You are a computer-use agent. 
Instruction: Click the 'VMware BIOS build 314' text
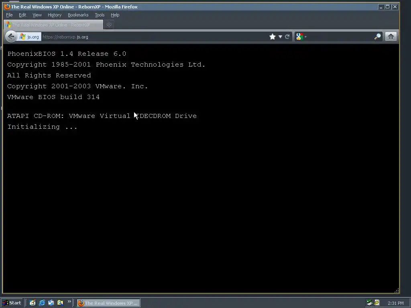coord(53,97)
